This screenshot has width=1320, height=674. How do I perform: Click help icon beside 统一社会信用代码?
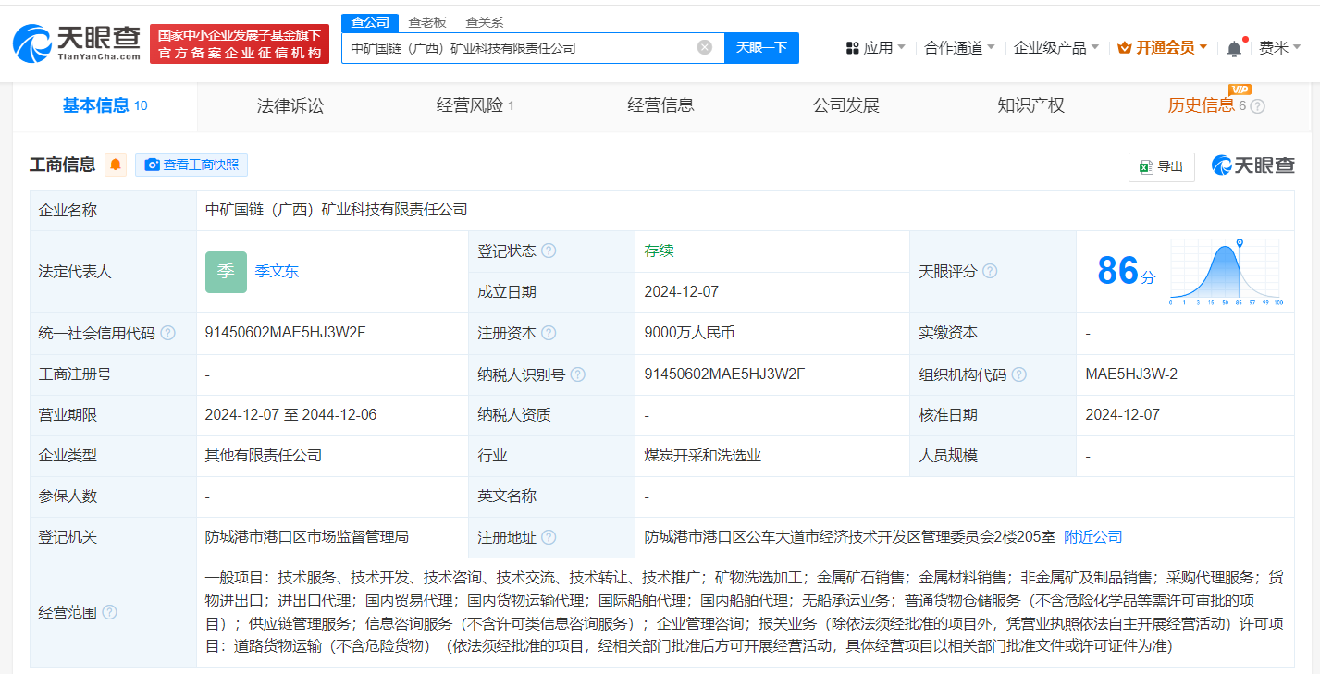coord(167,333)
